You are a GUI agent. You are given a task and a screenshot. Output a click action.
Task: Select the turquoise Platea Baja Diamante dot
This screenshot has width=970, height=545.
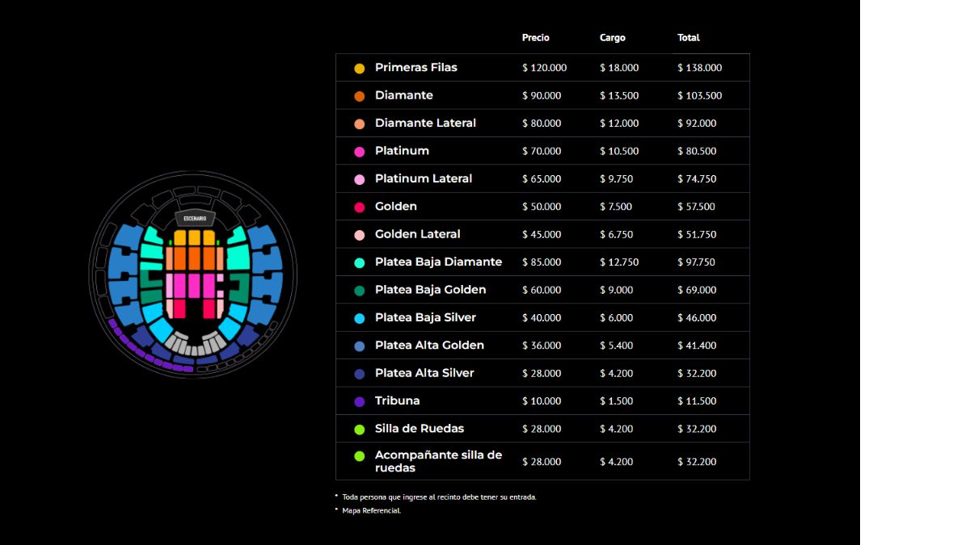(x=360, y=262)
